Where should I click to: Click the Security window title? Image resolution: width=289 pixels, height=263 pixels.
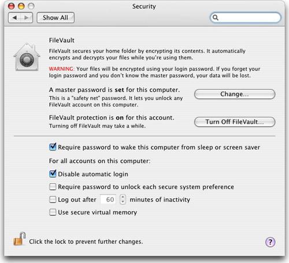pos(144,6)
